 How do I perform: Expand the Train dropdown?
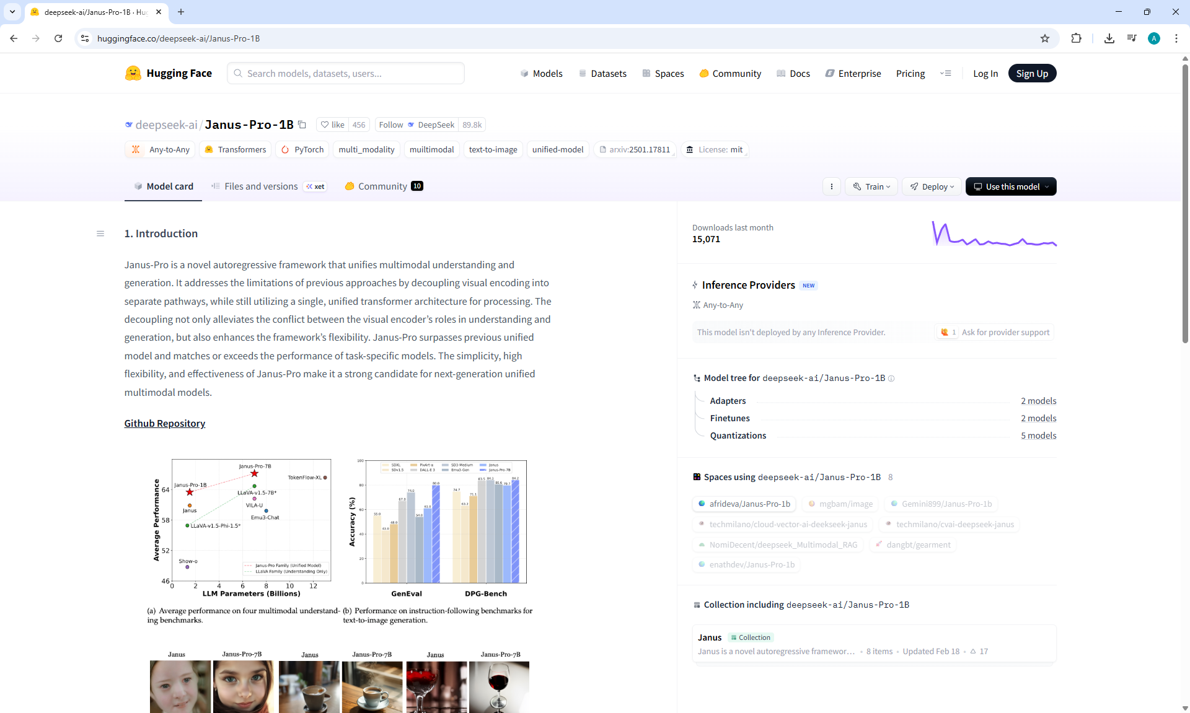(871, 186)
